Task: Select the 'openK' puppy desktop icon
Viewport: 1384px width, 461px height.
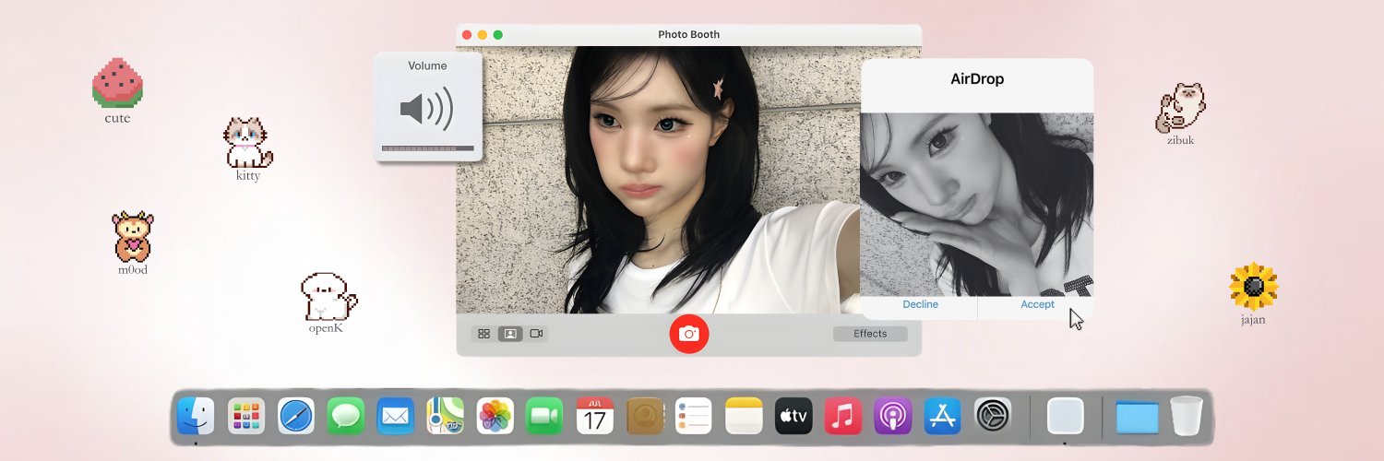Action: 328,297
